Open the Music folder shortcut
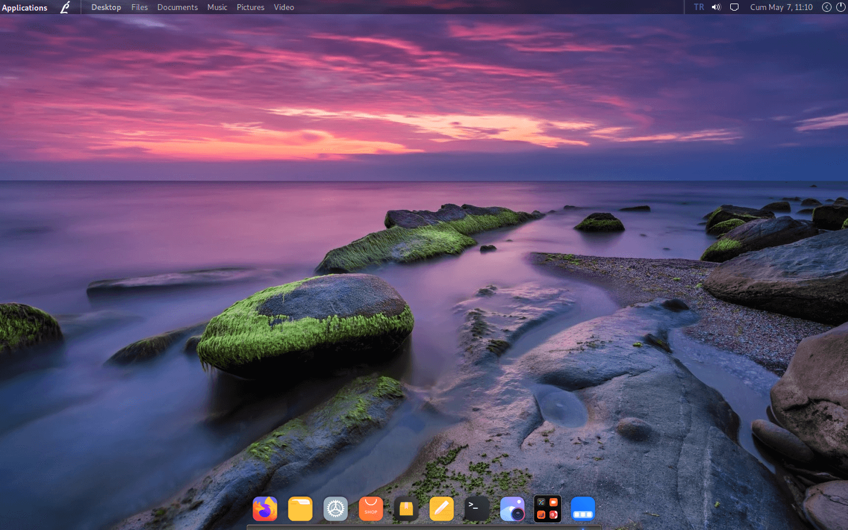 click(x=217, y=7)
